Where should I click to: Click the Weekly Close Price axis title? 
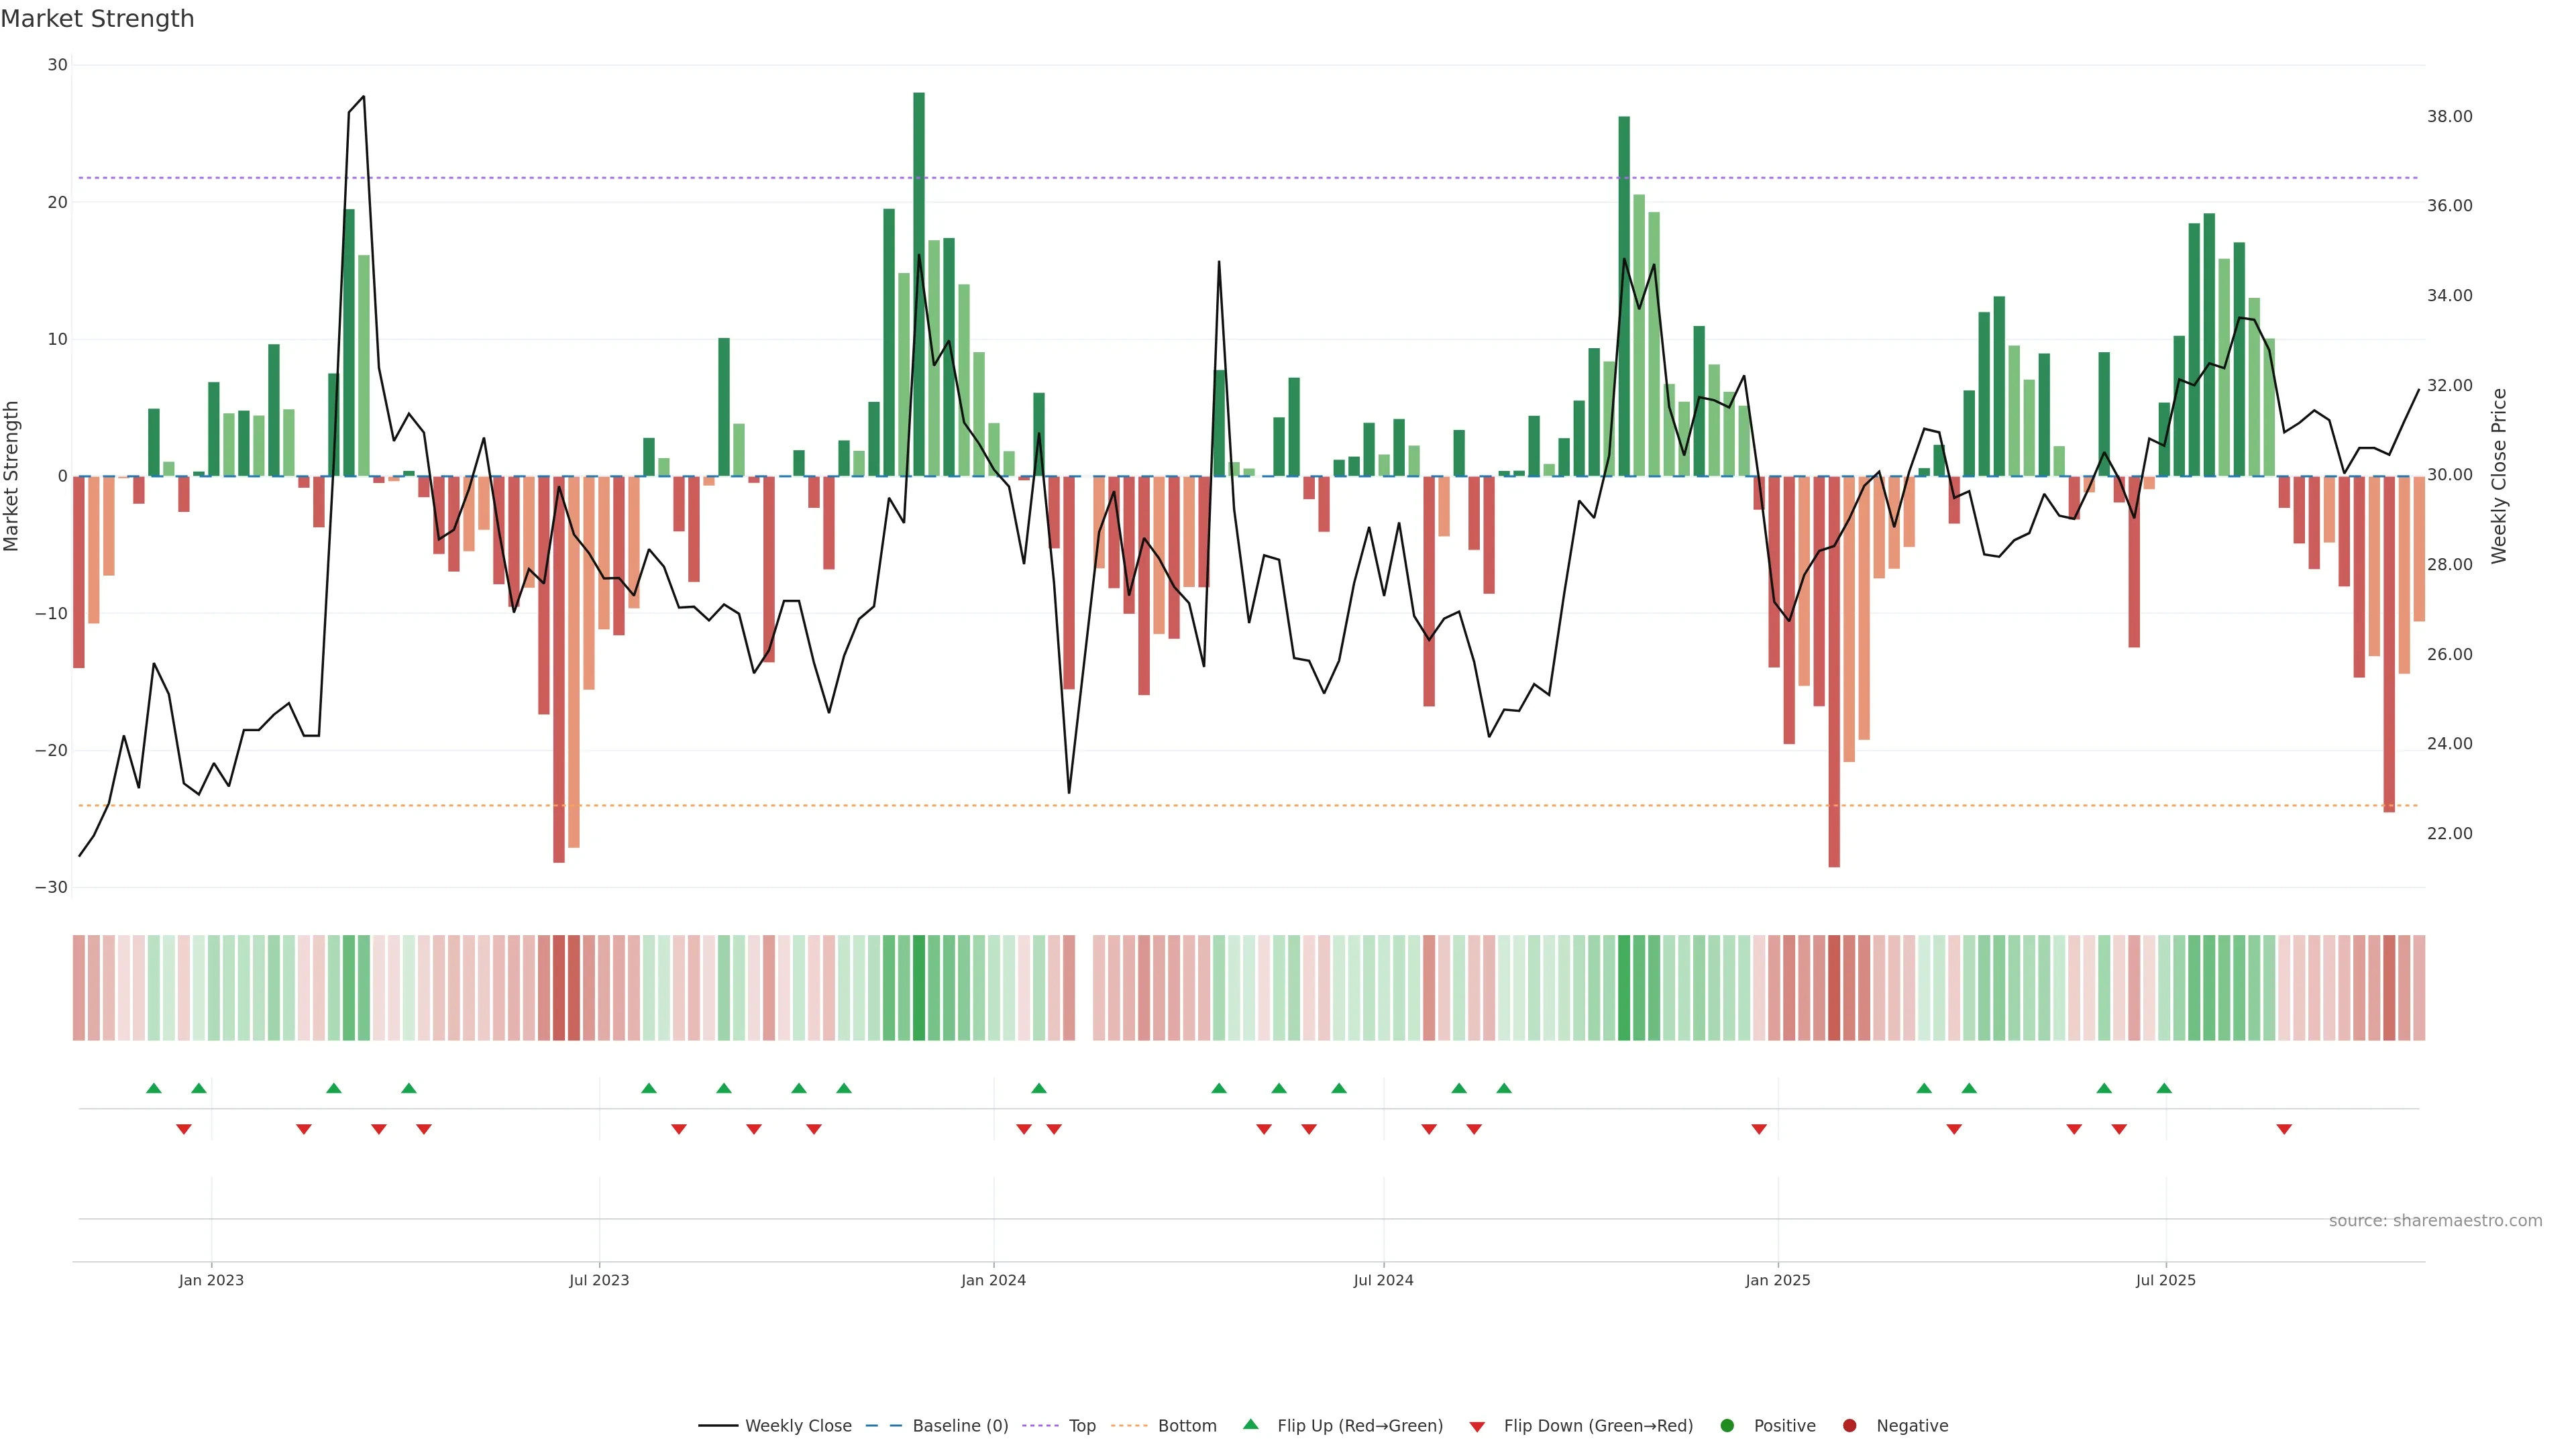click(2499, 476)
